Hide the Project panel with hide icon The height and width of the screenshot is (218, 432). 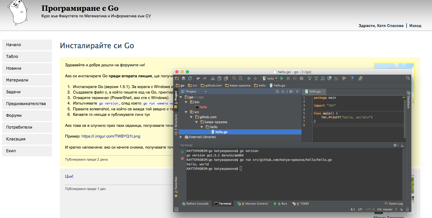click(x=298, y=91)
